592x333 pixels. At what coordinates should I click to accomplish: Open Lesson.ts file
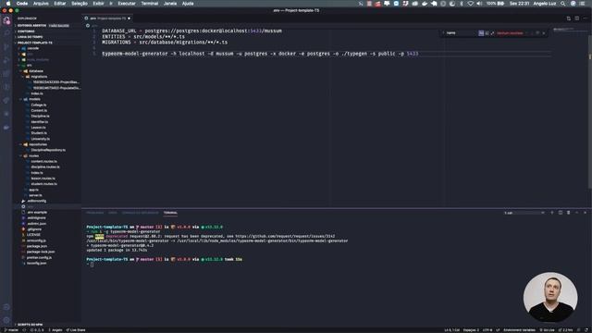[x=38, y=128]
